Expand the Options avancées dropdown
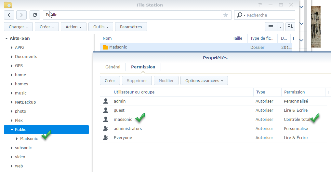Screen dimensions: 331x172 click(204, 80)
